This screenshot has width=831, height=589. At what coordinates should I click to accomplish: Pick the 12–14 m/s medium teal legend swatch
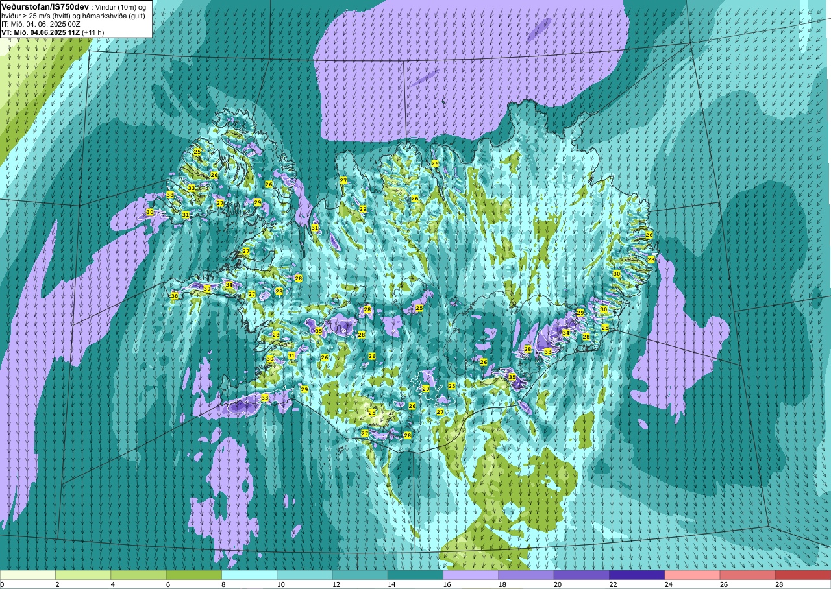(x=360, y=575)
